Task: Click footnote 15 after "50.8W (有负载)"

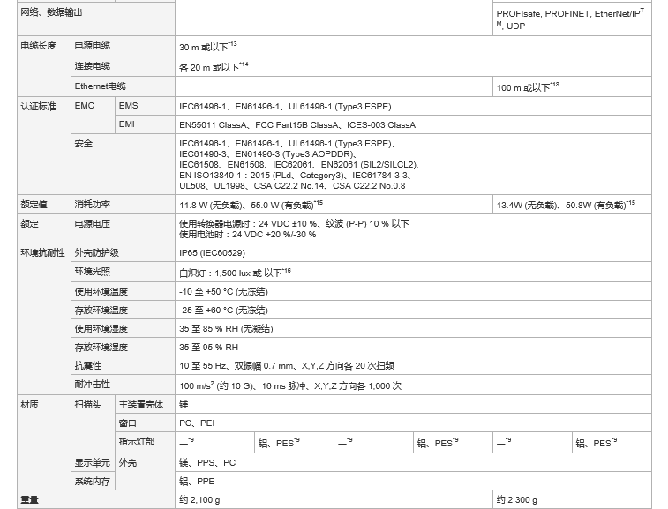Action: click(x=630, y=202)
